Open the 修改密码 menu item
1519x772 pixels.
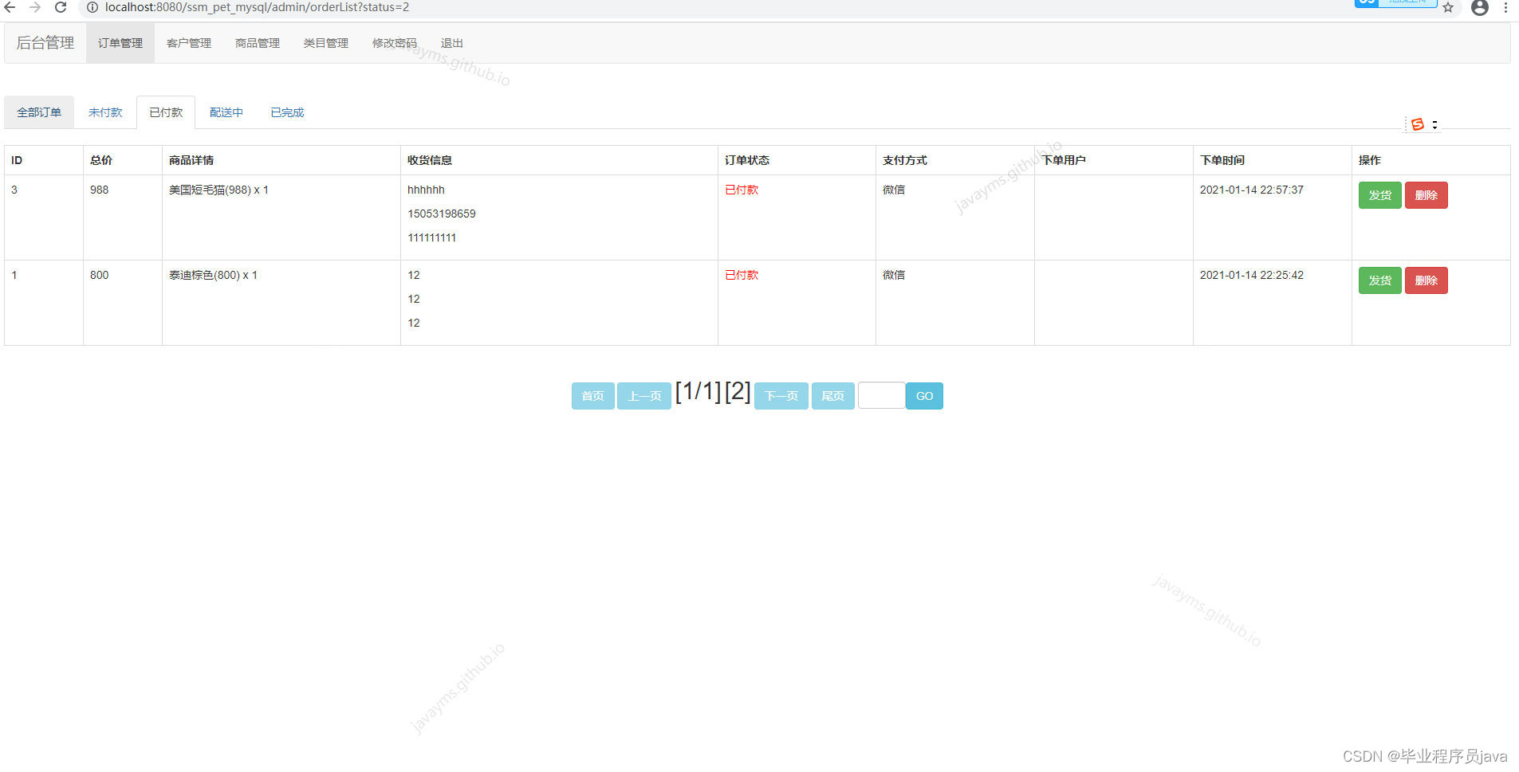click(x=395, y=43)
